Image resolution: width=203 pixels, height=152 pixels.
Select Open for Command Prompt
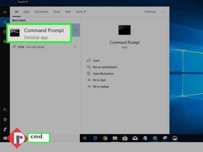coord(96,60)
